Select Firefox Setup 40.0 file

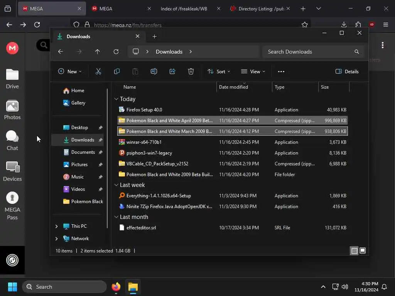[x=232, y=110]
